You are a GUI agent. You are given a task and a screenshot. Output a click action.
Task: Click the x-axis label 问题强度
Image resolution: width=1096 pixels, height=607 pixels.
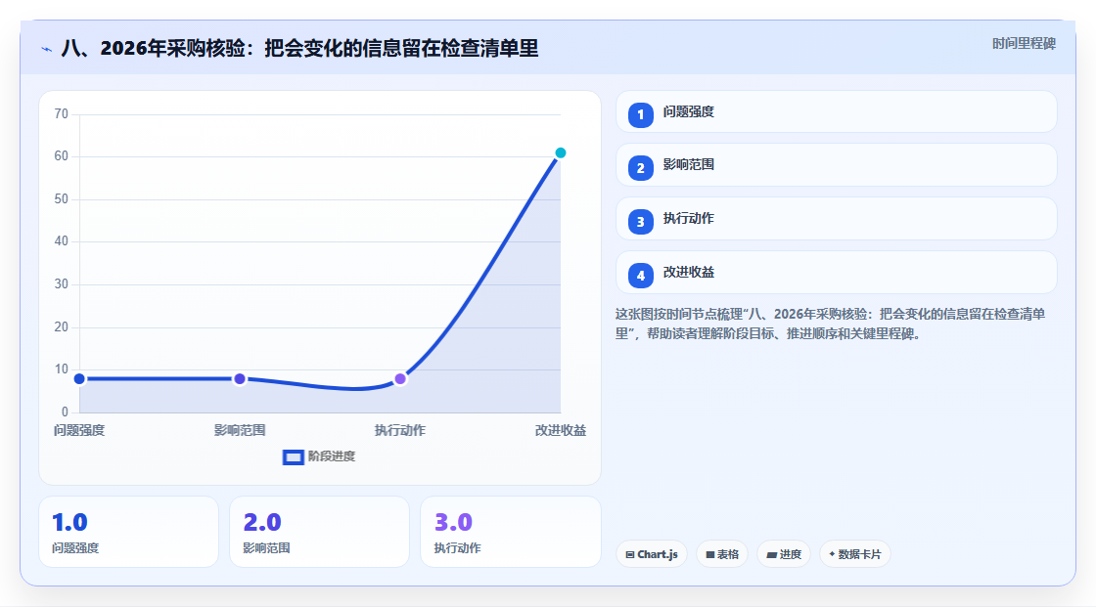79,430
